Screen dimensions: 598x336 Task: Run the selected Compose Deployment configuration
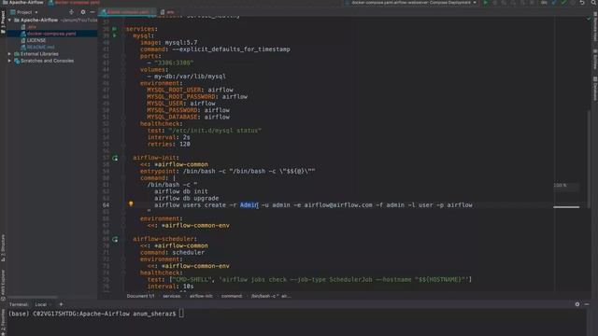[486, 3]
